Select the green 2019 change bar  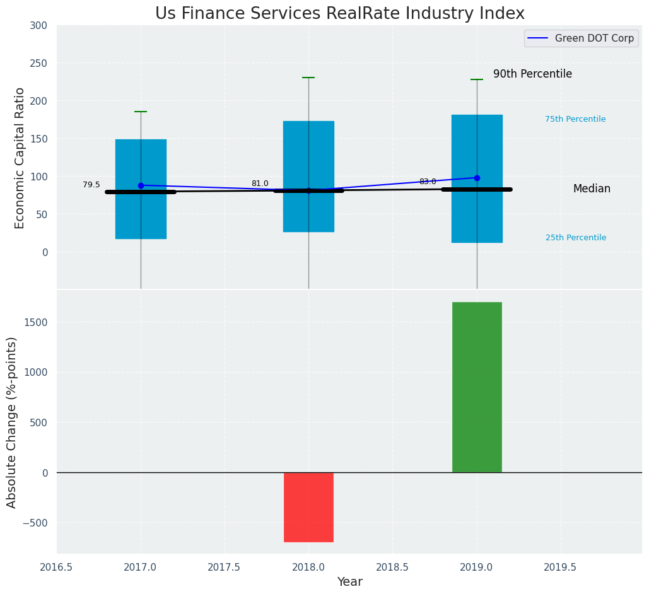477,387
